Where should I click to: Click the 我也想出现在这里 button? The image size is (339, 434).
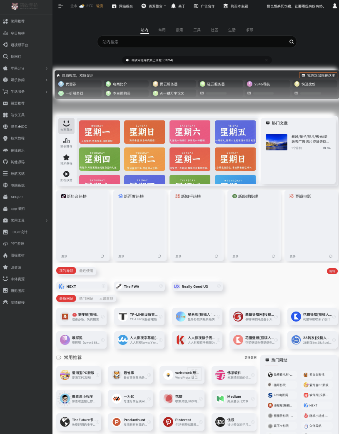coord(318,75)
